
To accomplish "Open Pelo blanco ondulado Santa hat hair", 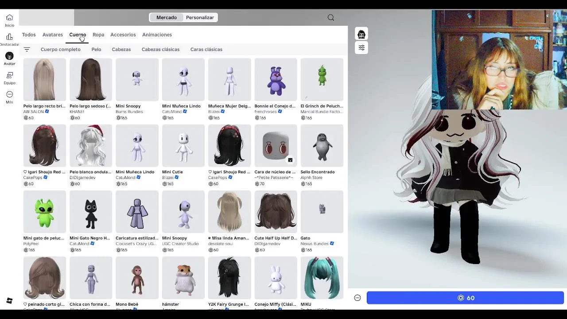I will pyautogui.click(x=91, y=146).
